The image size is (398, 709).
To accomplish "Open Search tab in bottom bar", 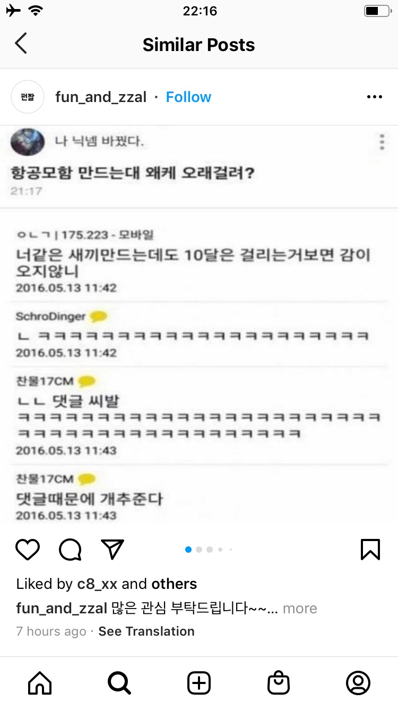I will [119, 683].
